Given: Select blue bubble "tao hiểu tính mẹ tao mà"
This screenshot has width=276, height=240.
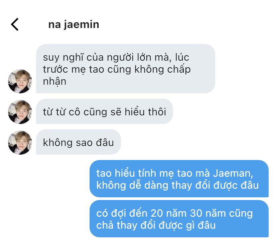Looking at the screenshot, I should [x=179, y=179].
